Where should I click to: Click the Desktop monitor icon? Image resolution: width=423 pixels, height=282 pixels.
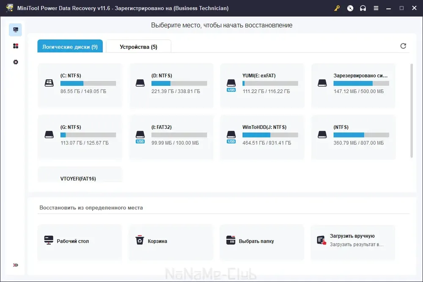tap(49, 240)
